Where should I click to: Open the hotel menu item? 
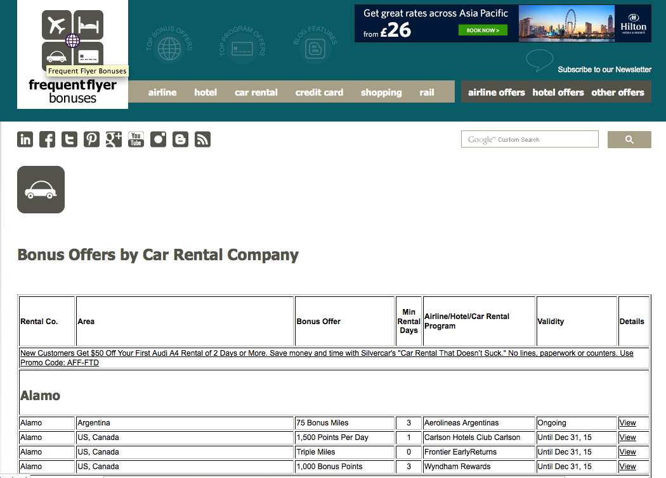(206, 92)
